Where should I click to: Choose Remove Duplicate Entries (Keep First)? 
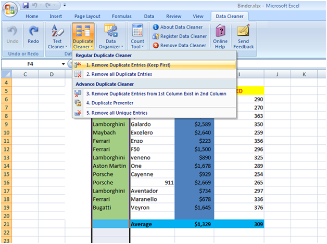coord(154,65)
